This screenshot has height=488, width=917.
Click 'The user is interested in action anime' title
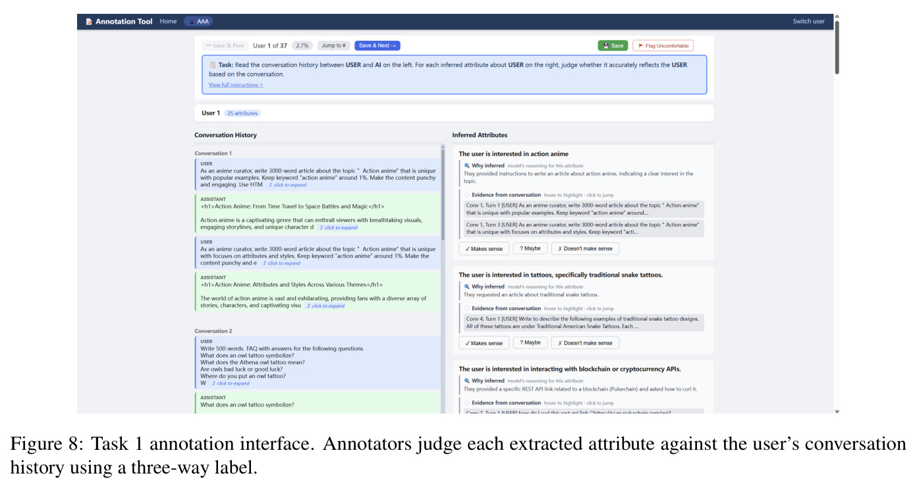(x=513, y=154)
